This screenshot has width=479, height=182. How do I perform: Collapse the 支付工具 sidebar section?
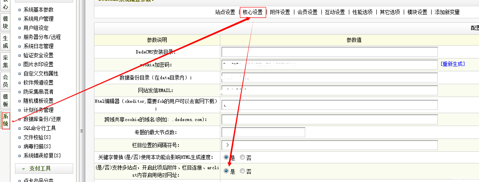coord(44,168)
